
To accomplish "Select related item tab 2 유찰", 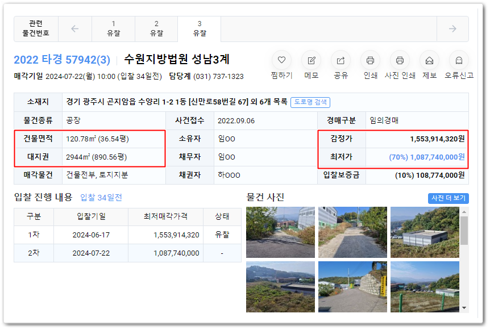I will (156, 29).
